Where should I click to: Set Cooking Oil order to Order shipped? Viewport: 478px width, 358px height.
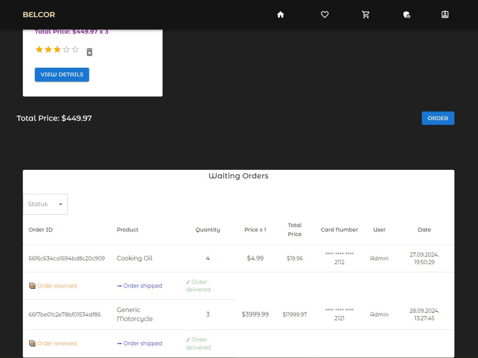(140, 285)
